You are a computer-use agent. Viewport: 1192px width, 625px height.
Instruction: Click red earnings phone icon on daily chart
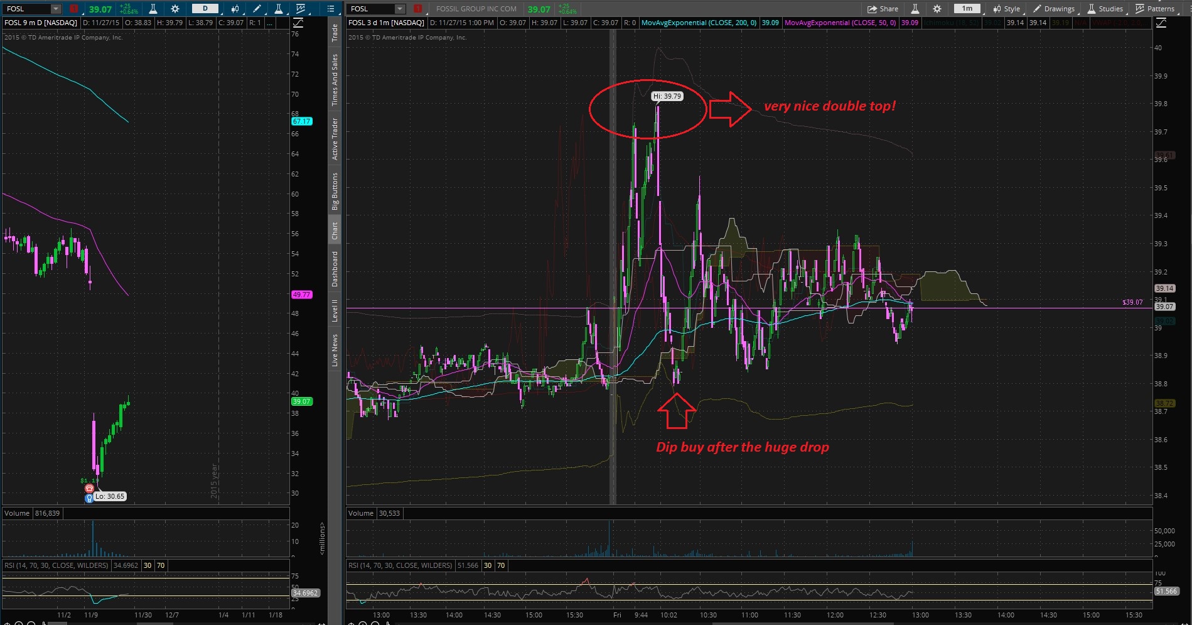(89, 488)
